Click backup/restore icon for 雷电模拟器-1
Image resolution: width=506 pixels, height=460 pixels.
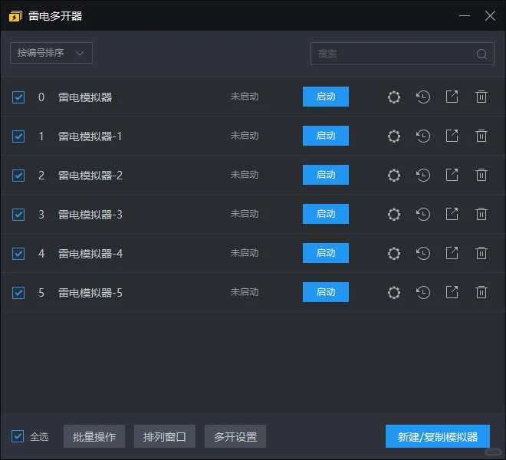[422, 136]
